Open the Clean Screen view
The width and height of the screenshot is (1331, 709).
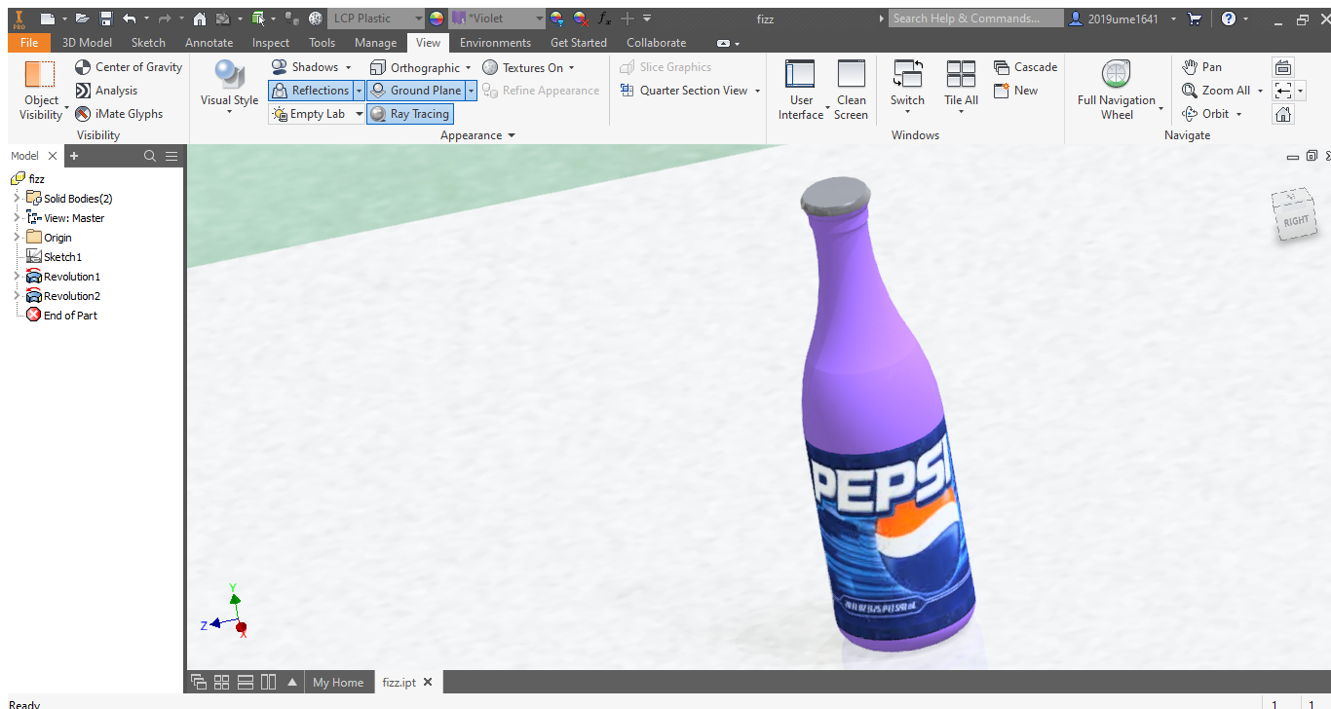[851, 90]
